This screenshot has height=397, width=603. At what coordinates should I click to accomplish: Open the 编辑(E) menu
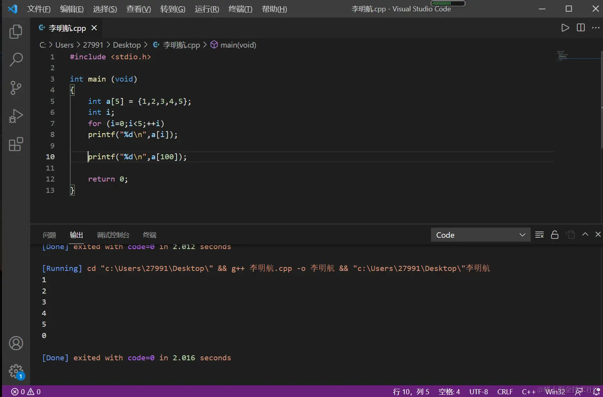point(72,9)
